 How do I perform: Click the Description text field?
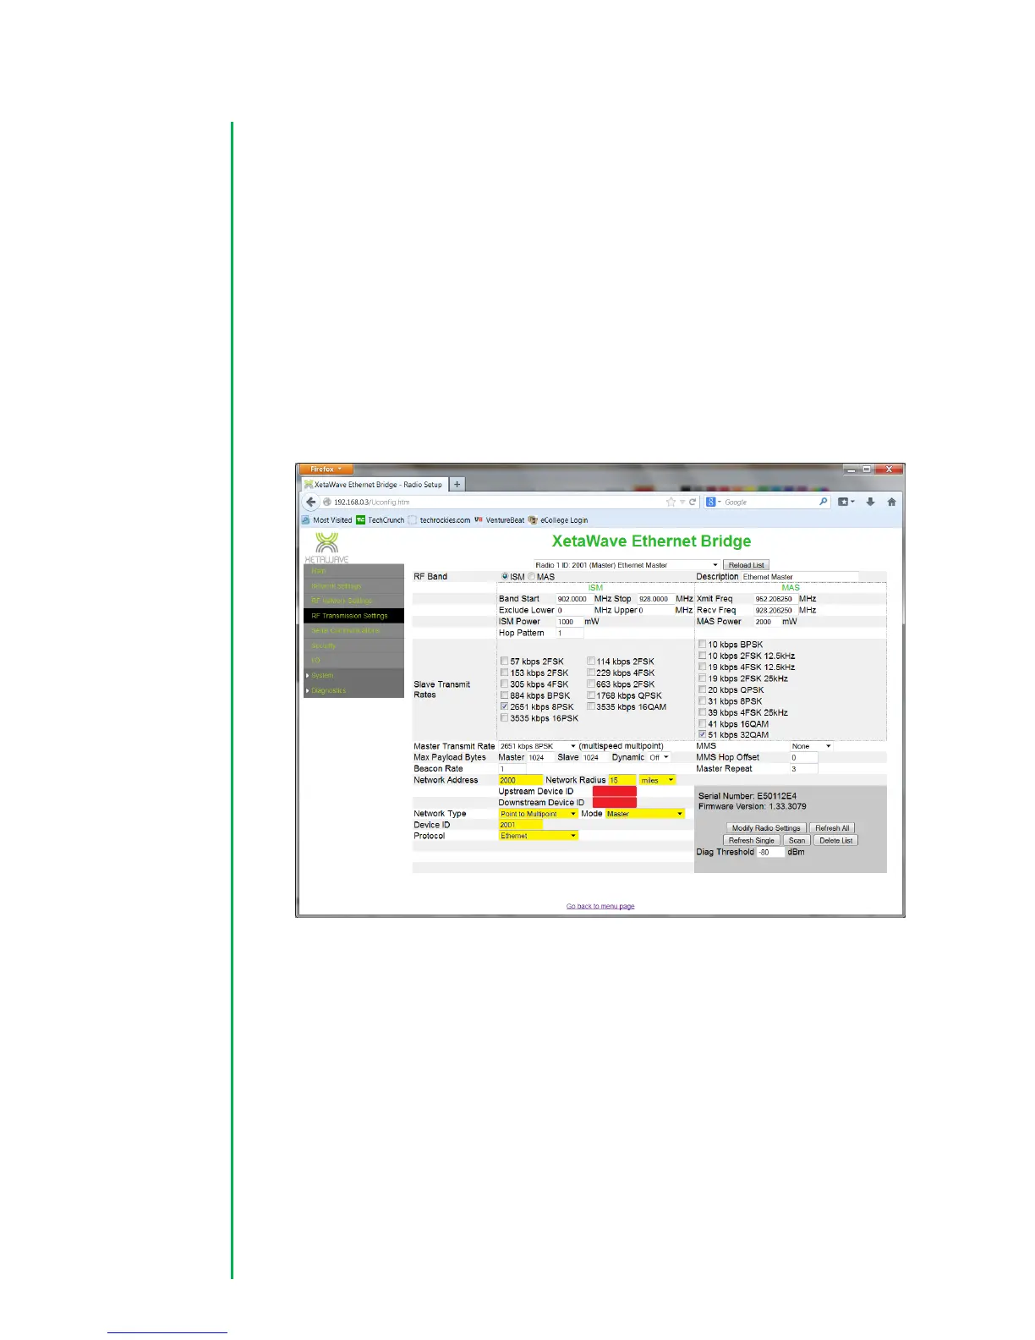coord(800,577)
